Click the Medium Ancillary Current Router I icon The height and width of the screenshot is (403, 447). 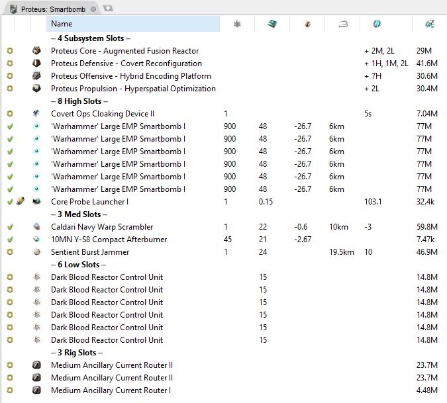[x=36, y=390]
